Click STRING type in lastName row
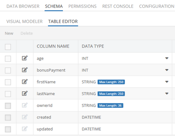Image resolution: width=175 pixels, height=136 pixels. pos(89,94)
